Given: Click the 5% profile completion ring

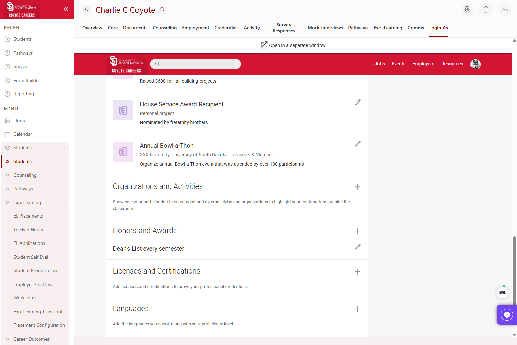Looking at the screenshot, I should [503, 292].
